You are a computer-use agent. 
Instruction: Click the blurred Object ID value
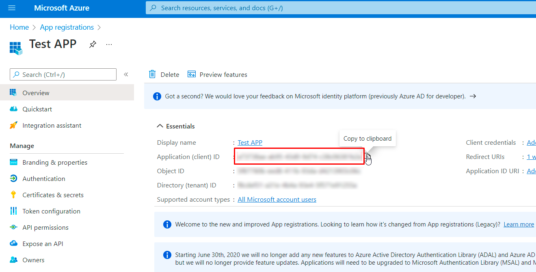[298, 171]
